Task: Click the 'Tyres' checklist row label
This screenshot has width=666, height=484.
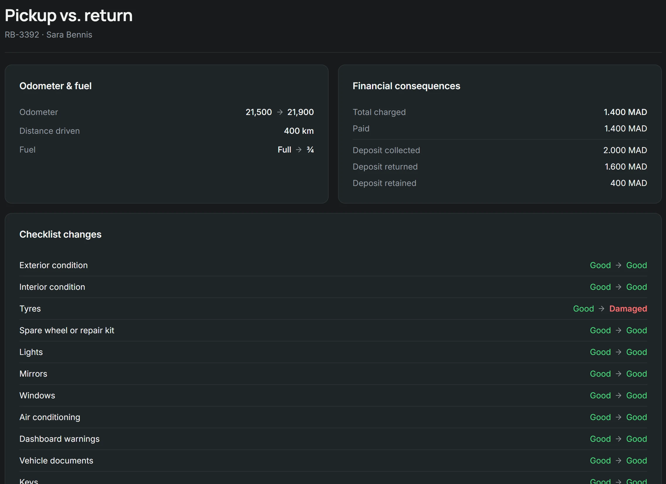Action: (30, 309)
